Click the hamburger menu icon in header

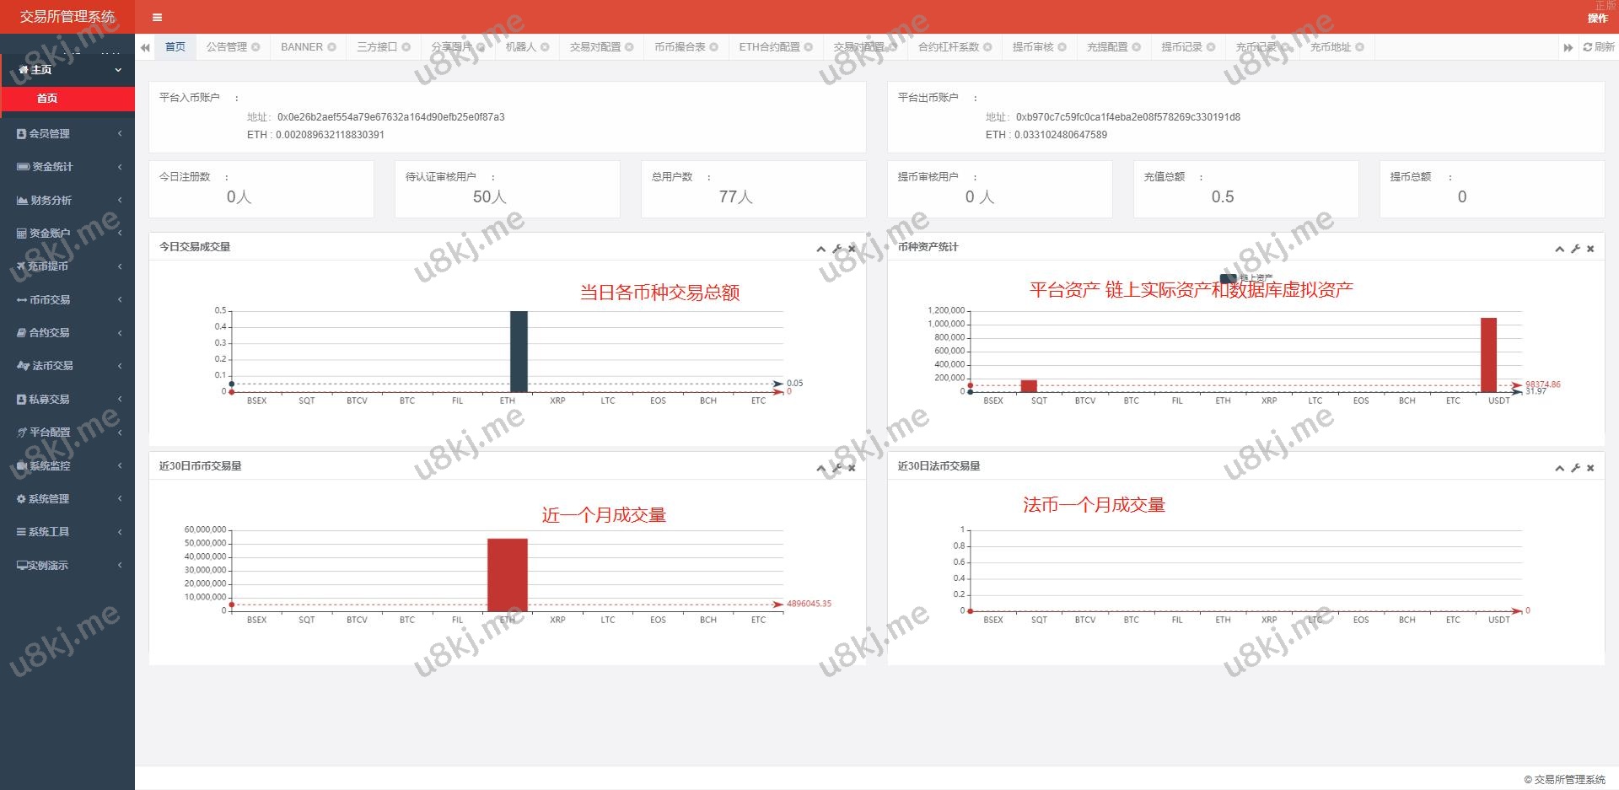click(157, 17)
